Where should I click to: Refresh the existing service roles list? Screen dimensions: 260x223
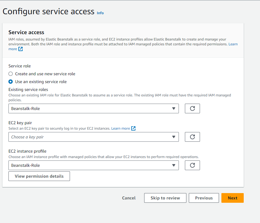(192, 108)
